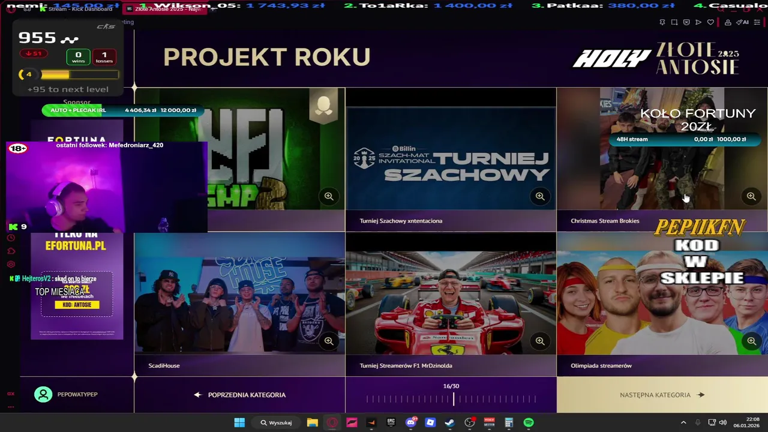The image size is (768, 432).
Task: Click the GX icon in browser sidebar
Action: 11,394
